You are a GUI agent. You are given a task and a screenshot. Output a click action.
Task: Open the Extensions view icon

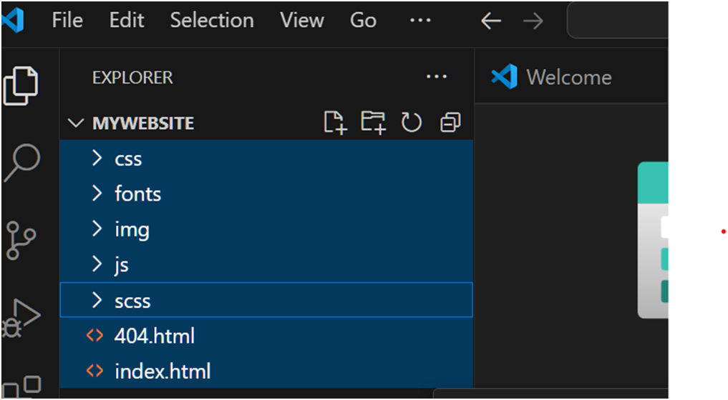tap(21, 387)
